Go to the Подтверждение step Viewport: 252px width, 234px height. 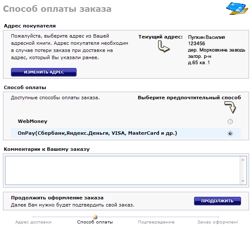[x=156, y=222]
